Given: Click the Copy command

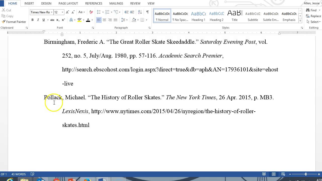Looking at the screenshot, I should click(8, 16).
